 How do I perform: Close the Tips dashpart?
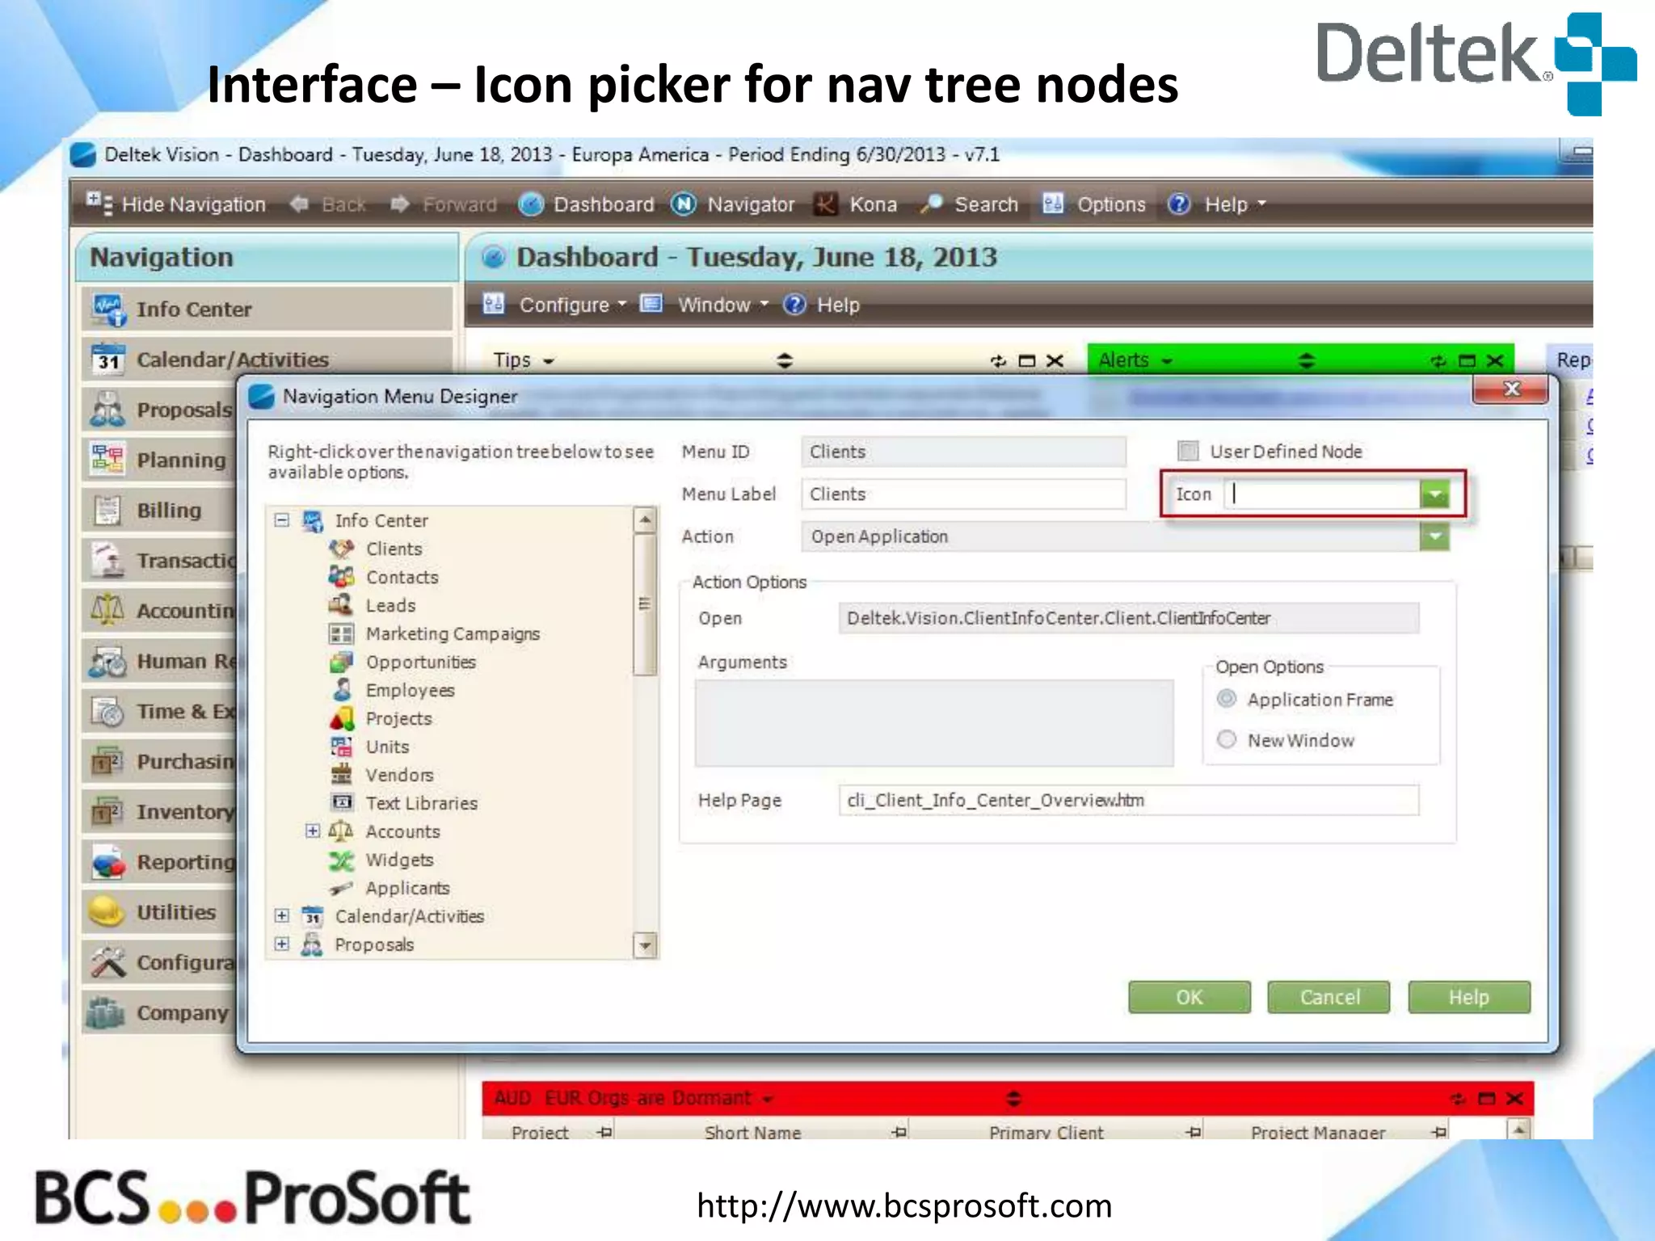click(x=1055, y=361)
